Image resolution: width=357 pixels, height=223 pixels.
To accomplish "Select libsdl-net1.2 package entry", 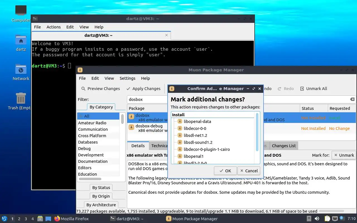I will pyautogui.click(x=196, y=135).
